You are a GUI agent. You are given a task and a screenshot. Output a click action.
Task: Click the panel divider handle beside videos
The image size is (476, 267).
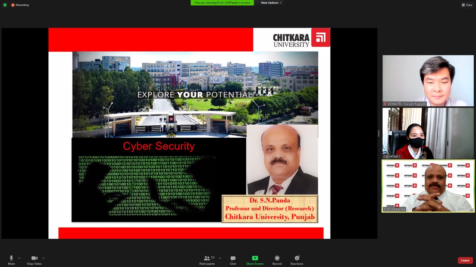tap(379, 133)
